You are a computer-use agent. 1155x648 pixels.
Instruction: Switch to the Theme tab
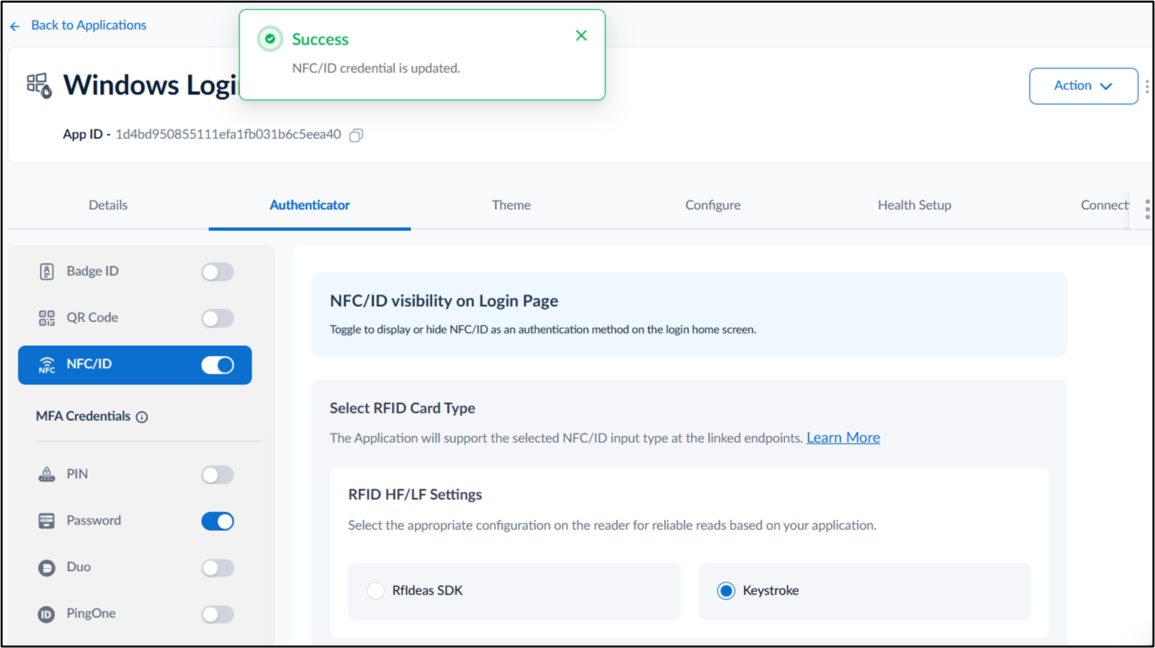[x=511, y=205]
